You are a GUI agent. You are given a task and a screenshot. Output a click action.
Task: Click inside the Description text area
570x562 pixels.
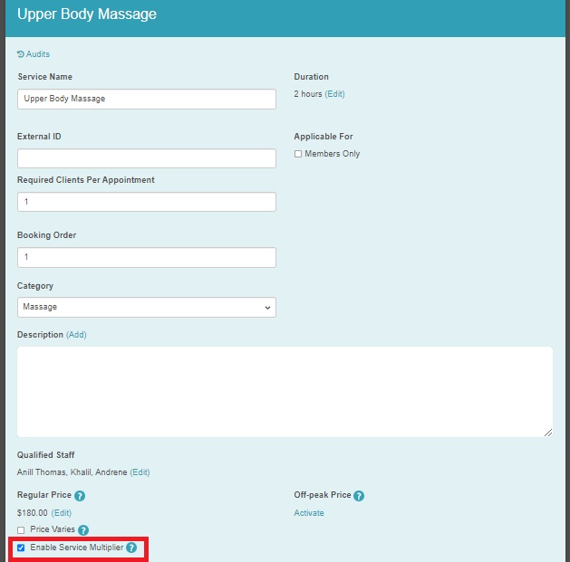point(285,392)
